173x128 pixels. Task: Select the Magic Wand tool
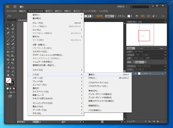click(8, 29)
